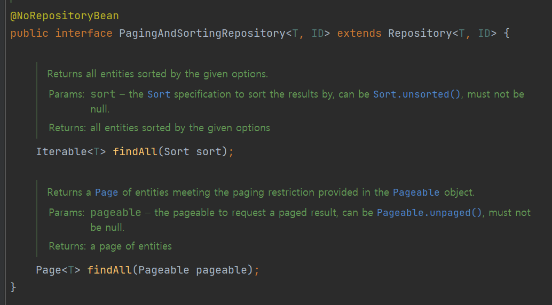Click the Page<T> return type declaration
This screenshot has height=305, width=552.
[x=58, y=270]
